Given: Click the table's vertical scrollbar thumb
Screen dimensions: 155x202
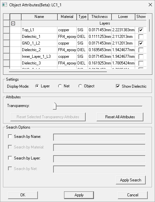Looking at the screenshot, I should tap(149, 25).
